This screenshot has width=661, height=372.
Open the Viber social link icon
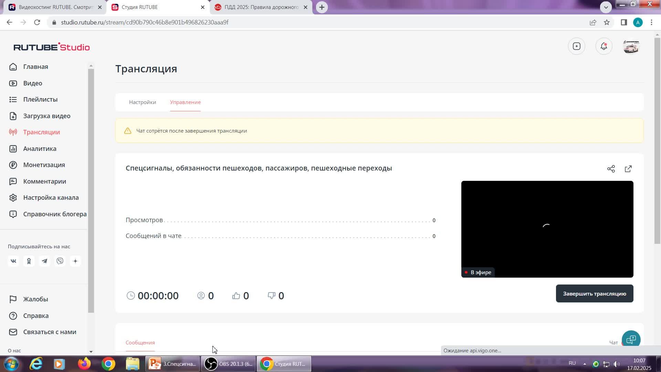[x=60, y=261]
